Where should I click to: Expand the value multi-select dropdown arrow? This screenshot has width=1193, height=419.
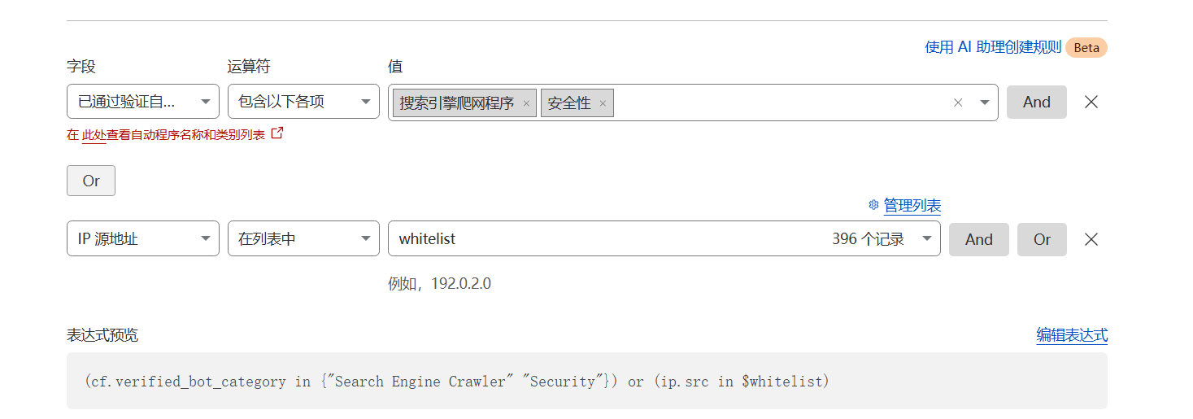(985, 103)
